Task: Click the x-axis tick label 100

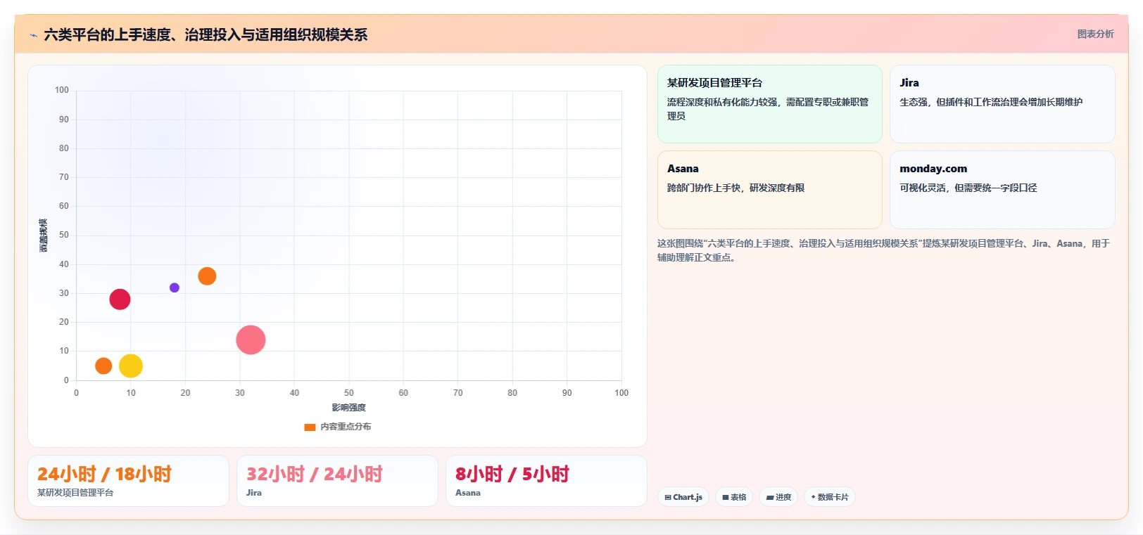Action: (621, 393)
